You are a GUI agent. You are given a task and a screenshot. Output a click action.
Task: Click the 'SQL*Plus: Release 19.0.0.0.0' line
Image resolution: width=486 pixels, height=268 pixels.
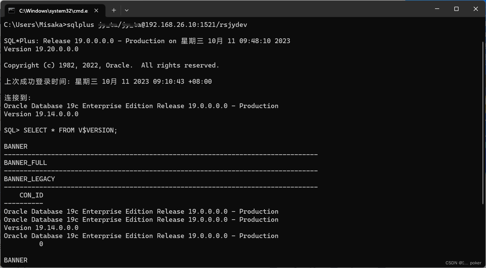tap(147, 41)
